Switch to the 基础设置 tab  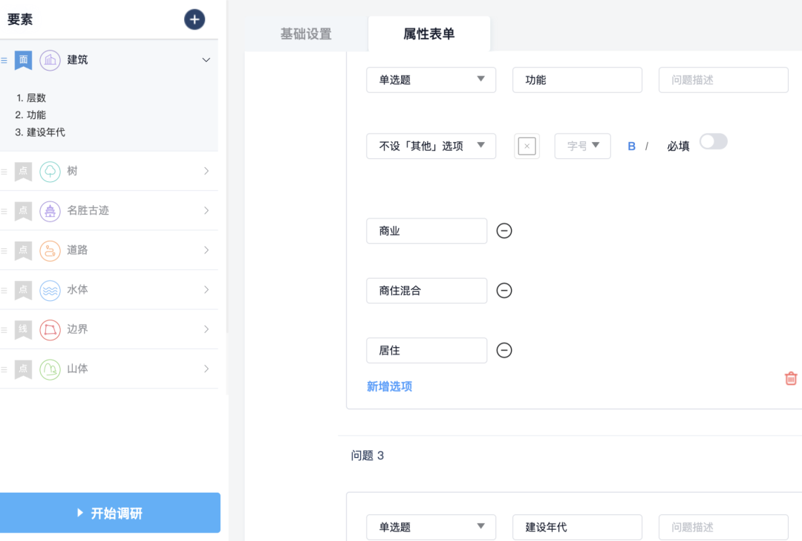click(x=306, y=33)
